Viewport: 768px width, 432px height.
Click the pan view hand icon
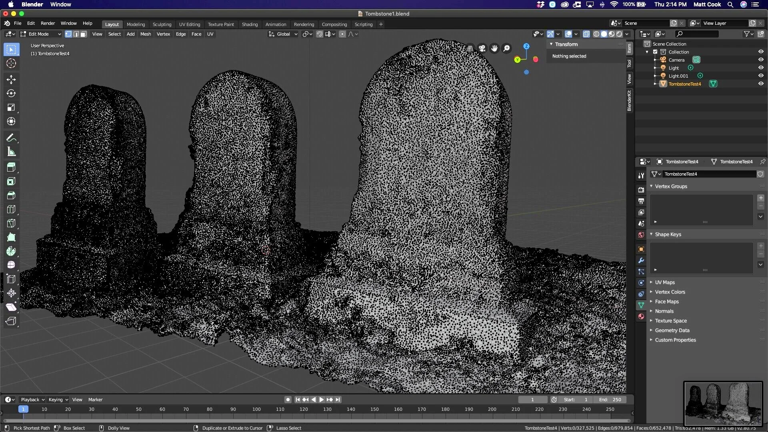pos(495,48)
